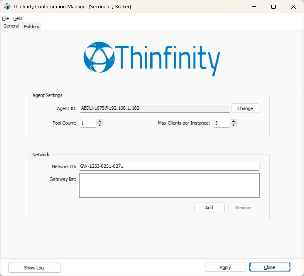304x276 pixels.
Task: Click the Remove gateway button
Action: 243,208
